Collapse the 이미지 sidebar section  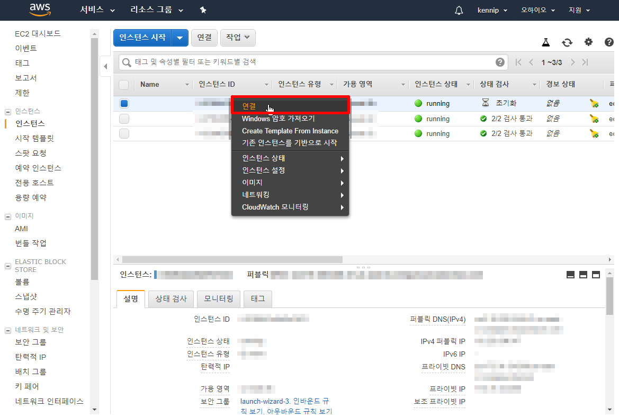pos(7,216)
